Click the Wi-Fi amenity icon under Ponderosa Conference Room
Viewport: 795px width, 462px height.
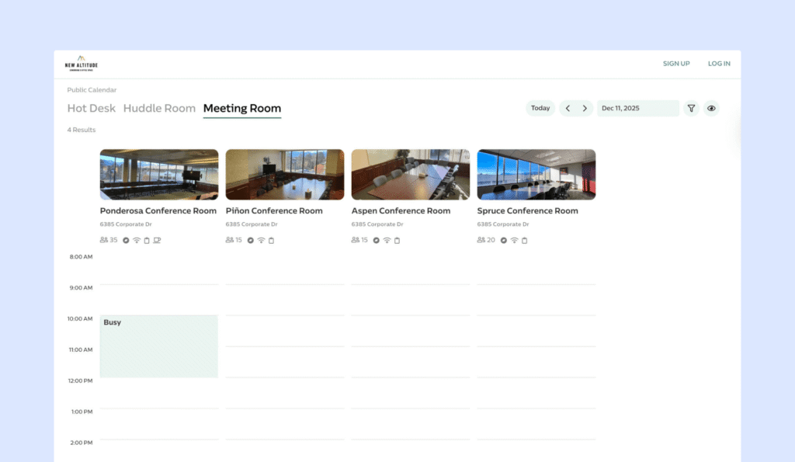pos(137,240)
